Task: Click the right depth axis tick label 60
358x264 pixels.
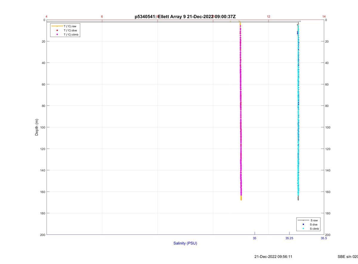Action: tap(327, 84)
